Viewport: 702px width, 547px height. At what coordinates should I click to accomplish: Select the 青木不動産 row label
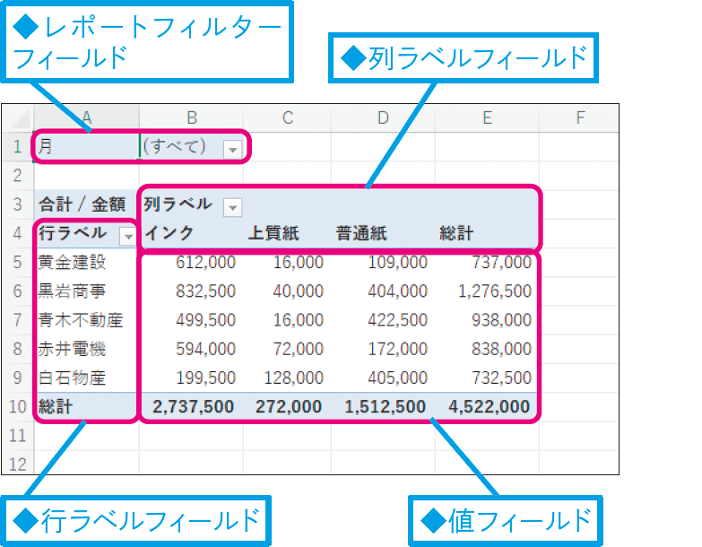[x=80, y=320]
